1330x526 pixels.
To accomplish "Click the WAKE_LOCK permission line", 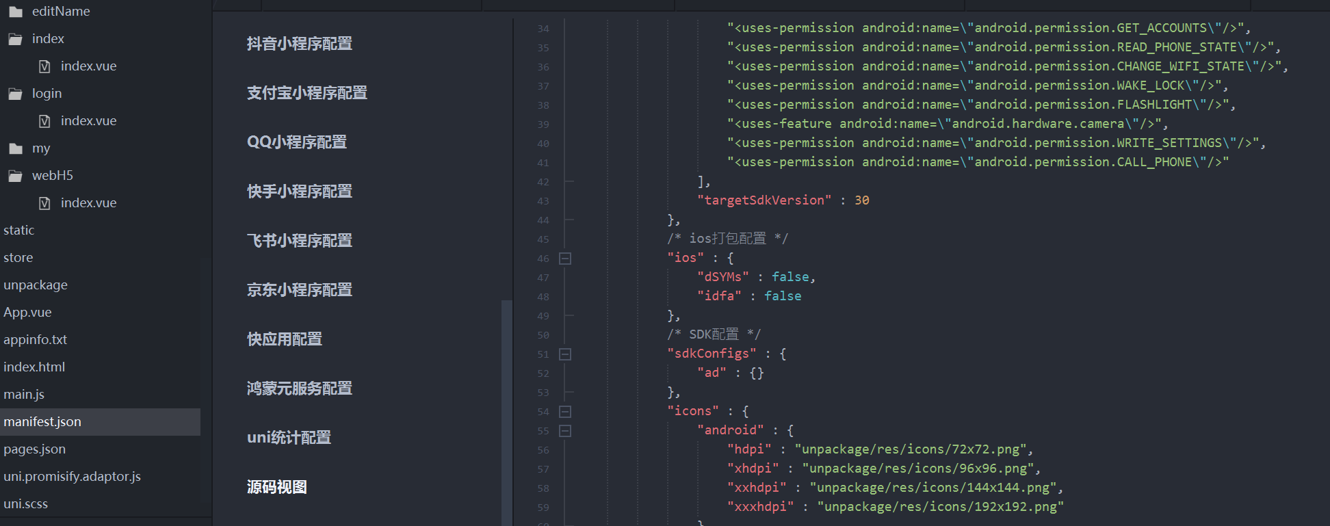I will (978, 86).
